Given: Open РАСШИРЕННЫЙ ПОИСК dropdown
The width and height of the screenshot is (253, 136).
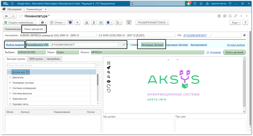Looking at the screenshot, I should [x=152, y=22].
